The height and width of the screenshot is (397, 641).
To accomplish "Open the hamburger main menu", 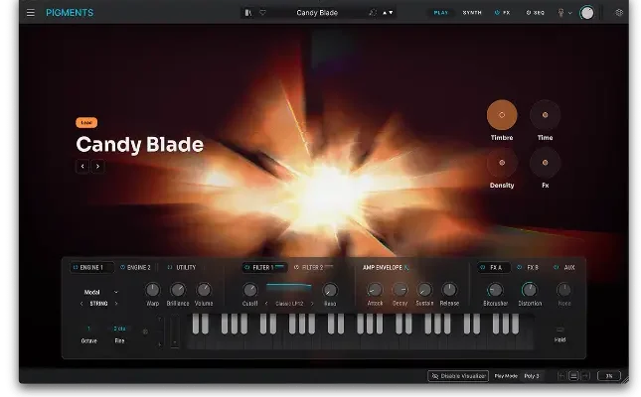I will [x=30, y=13].
